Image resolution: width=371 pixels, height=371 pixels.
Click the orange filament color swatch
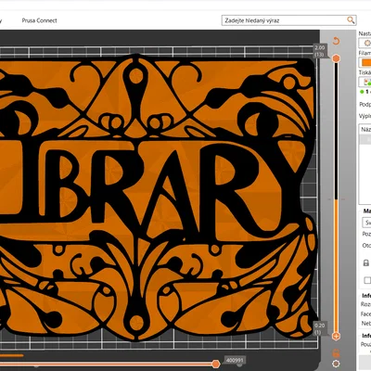click(x=365, y=62)
